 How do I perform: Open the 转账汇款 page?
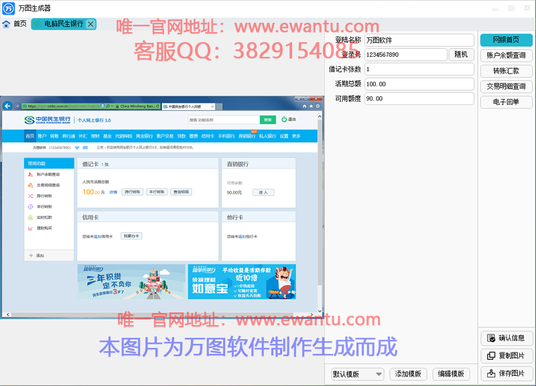507,71
